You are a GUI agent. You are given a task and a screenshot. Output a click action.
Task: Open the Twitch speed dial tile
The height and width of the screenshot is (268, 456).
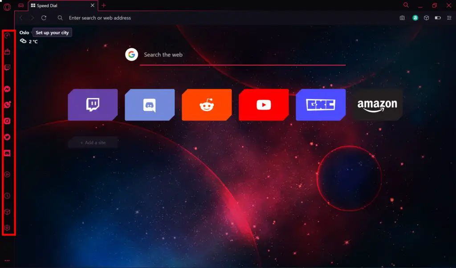tap(93, 105)
